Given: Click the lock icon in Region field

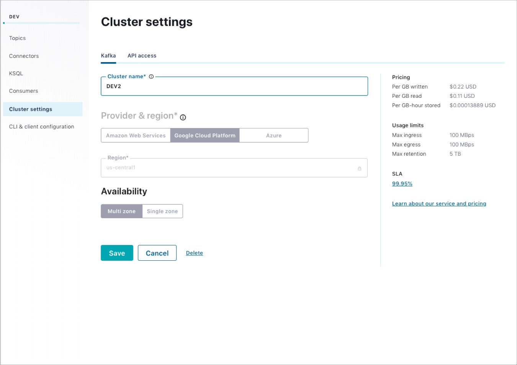Looking at the screenshot, I should 360,168.
